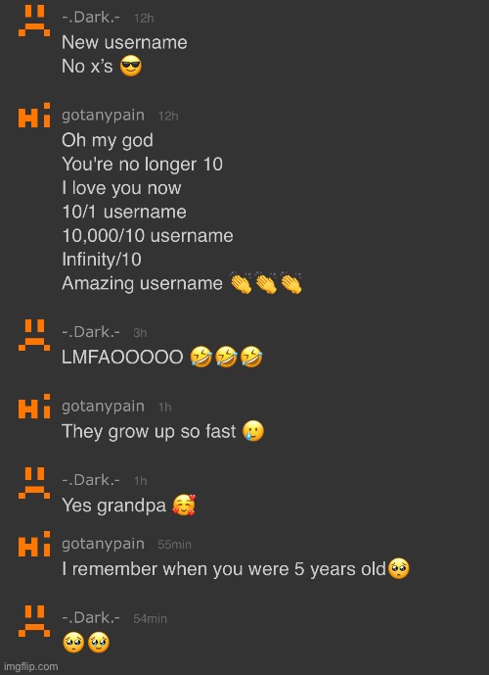
Task: Click the sad-face avatar beside 'LMFAOOOOO'
Action: point(34,335)
